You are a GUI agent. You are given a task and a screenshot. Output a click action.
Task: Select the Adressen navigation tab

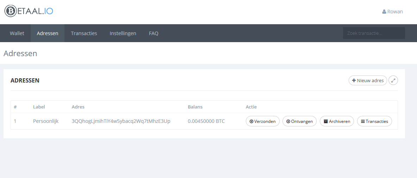click(48, 33)
